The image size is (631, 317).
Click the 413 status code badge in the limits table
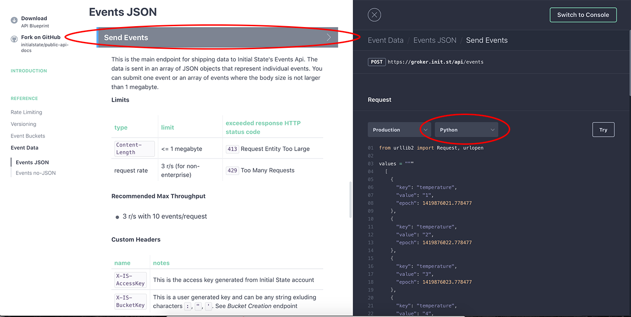coord(232,148)
